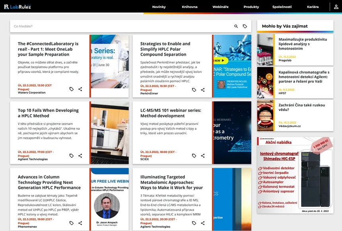Click 'SCIEX' company name
The height and width of the screenshot is (231, 342).
coord(144,159)
